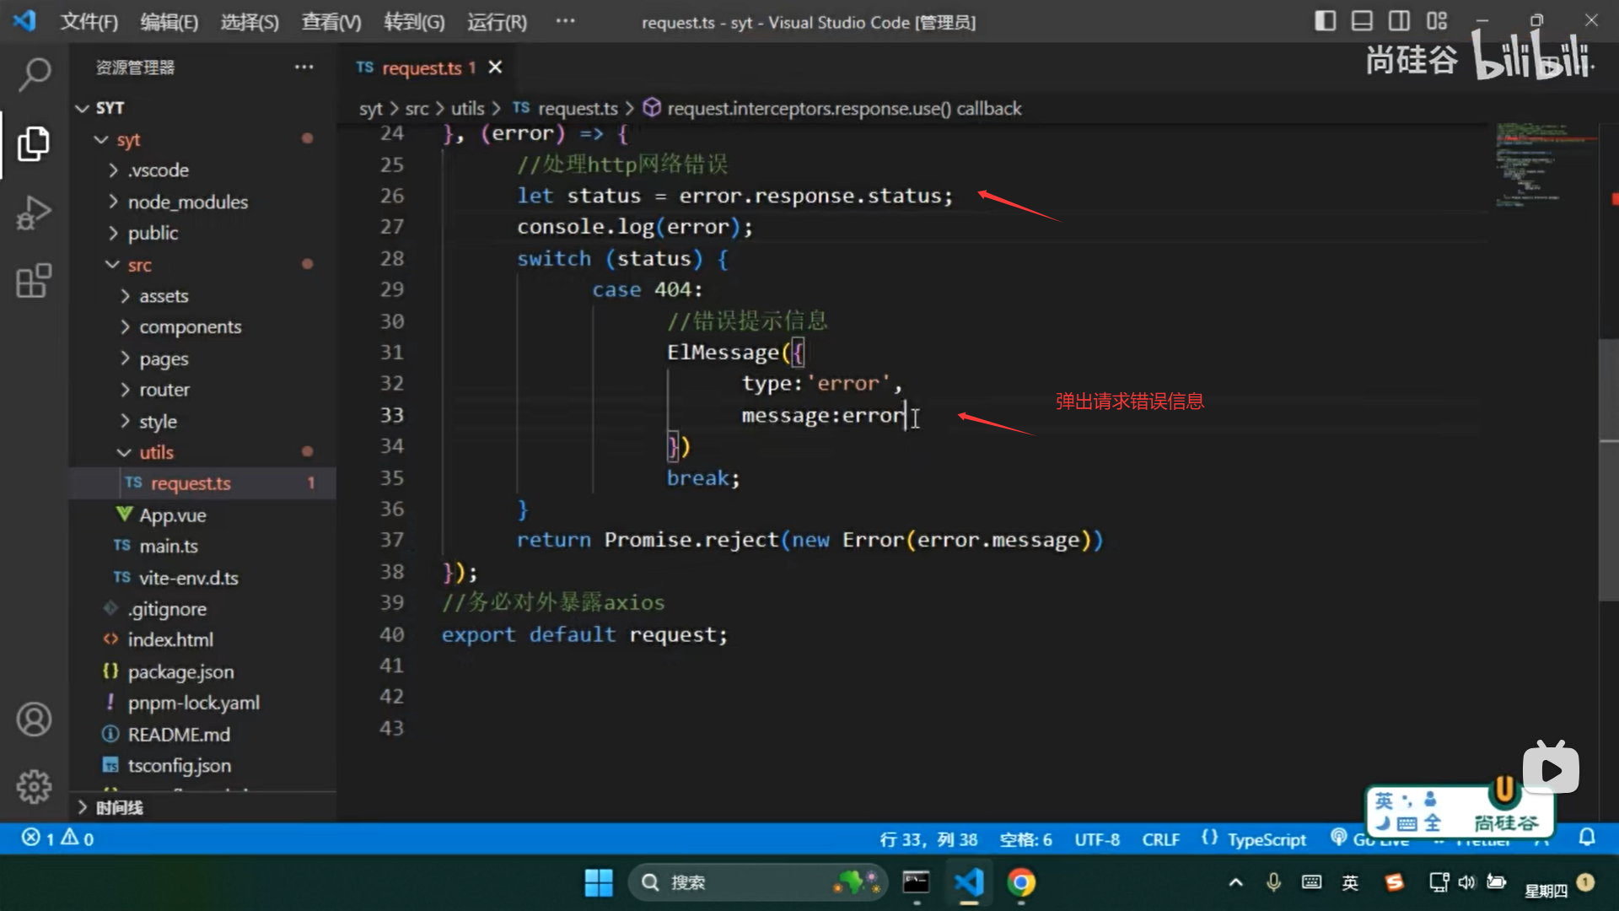Select the request.ts editor tab
The image size is (1619, 911).
pos(421,67)
